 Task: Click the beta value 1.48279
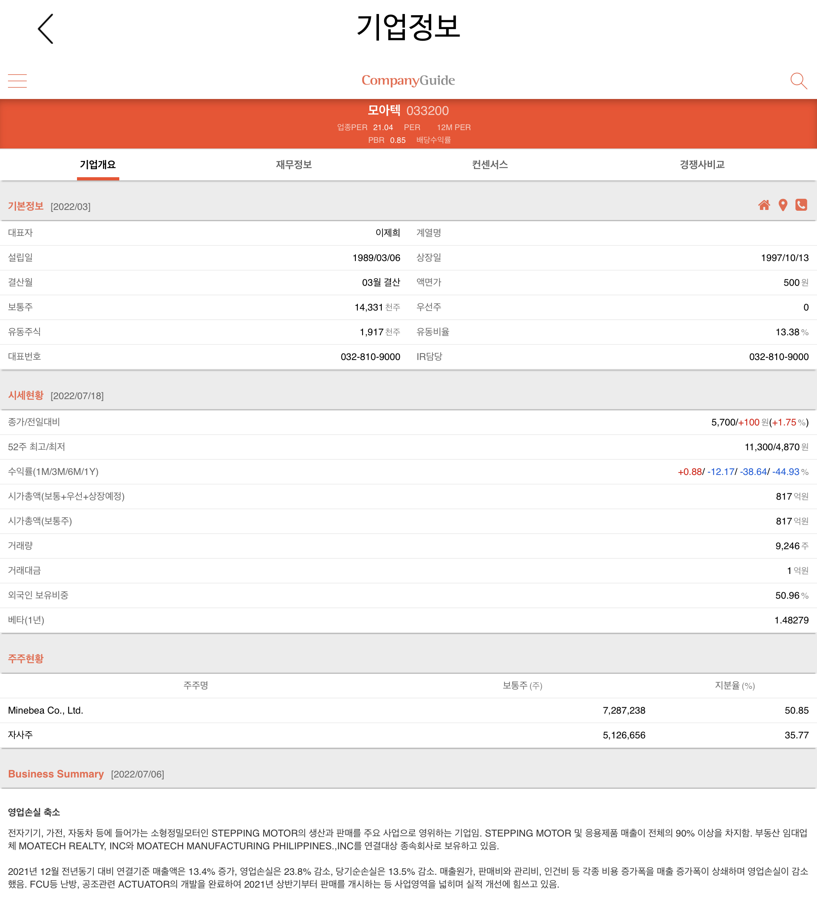[x=791, y=620]
